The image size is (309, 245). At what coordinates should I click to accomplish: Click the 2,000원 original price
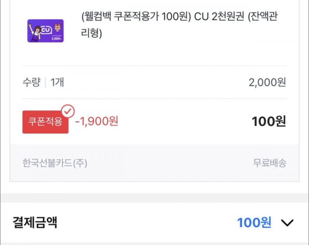(x=267, y=82)
